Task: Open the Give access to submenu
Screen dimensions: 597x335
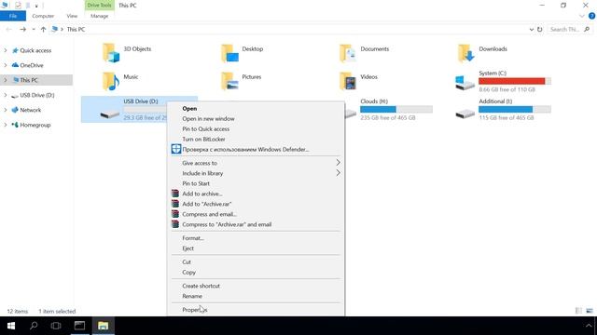Action: click(256, 163)
